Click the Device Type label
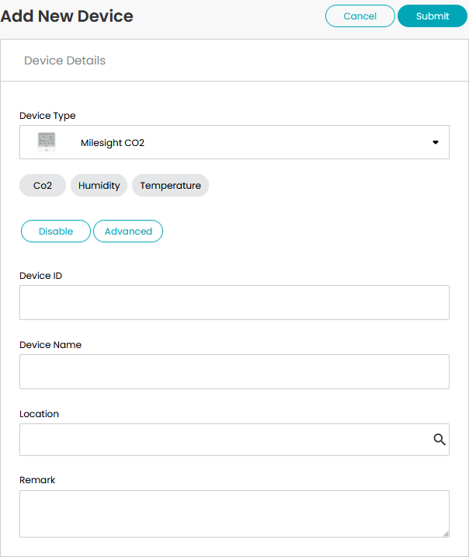Image resolution: width=469 pixels, height=557 pixels. pyautogui.click(x=47, y=116)
